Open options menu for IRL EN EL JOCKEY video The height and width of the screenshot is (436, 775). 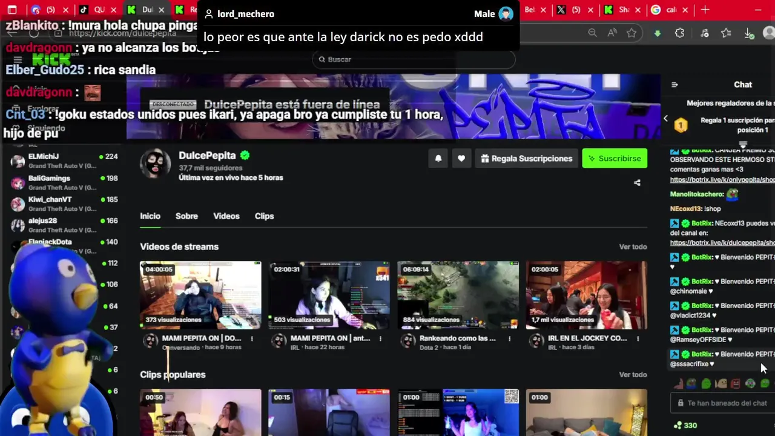pos(638,339)
